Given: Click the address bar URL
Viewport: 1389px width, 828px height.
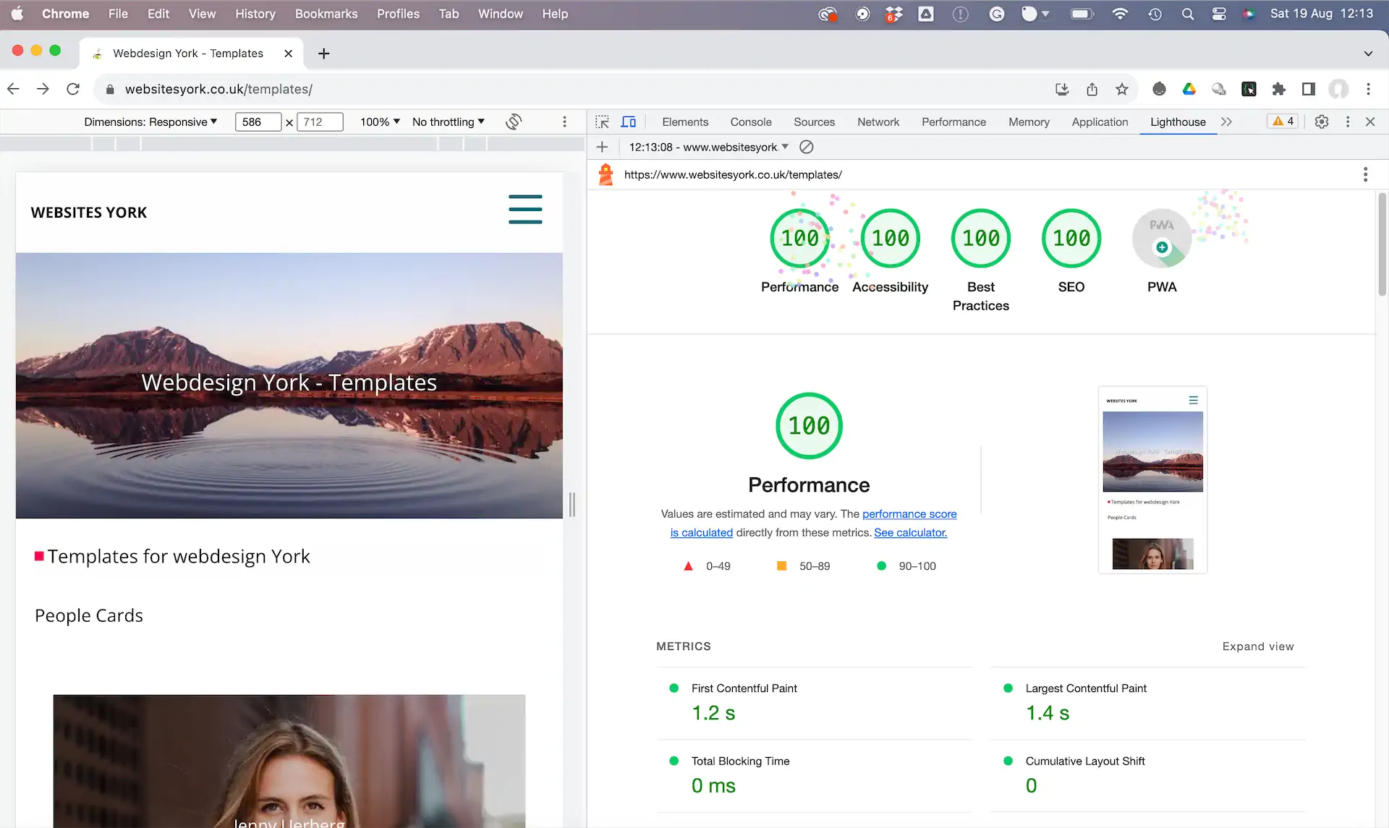Looking at the screenshot, I should coord(218,89).
